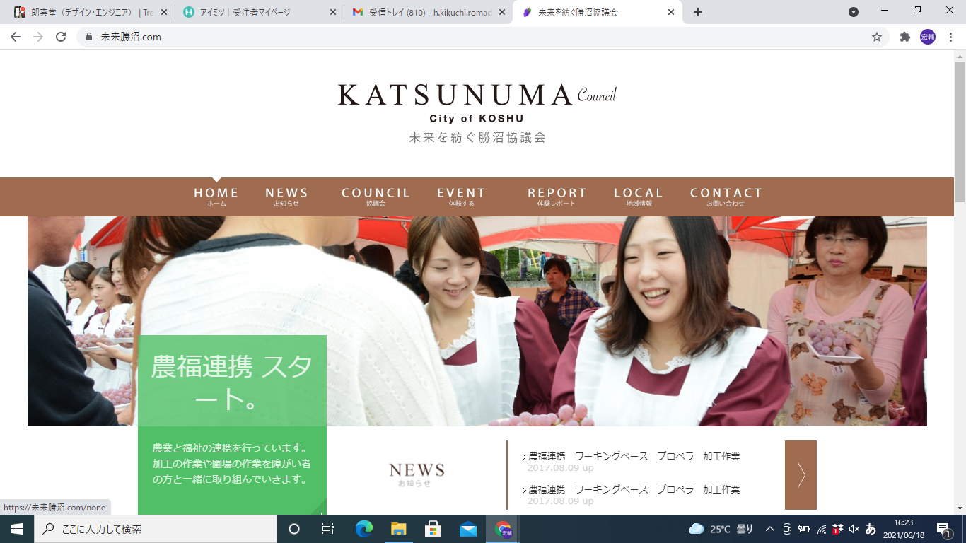
Task: Open File Explorer from the taskbar
Action: [x=399, y=529]
